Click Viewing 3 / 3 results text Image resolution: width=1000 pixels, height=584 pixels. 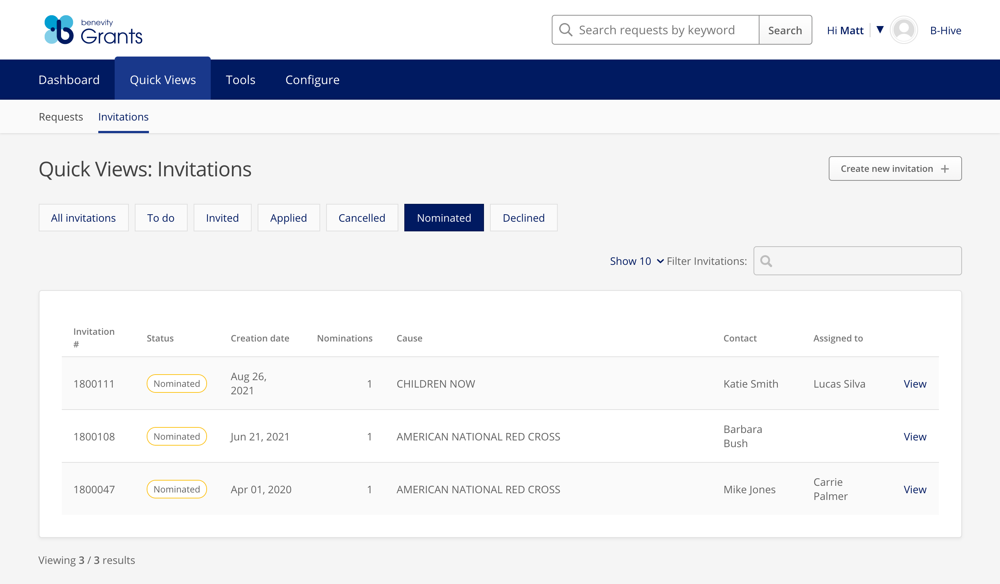click(86, 560)
